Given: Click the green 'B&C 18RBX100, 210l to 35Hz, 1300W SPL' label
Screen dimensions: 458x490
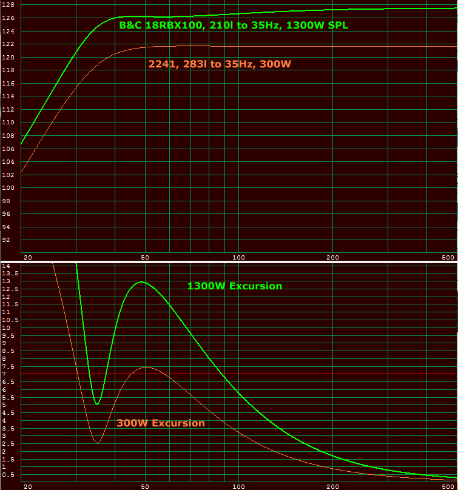Looking at the screenshot, I should [x=234, y=25].
